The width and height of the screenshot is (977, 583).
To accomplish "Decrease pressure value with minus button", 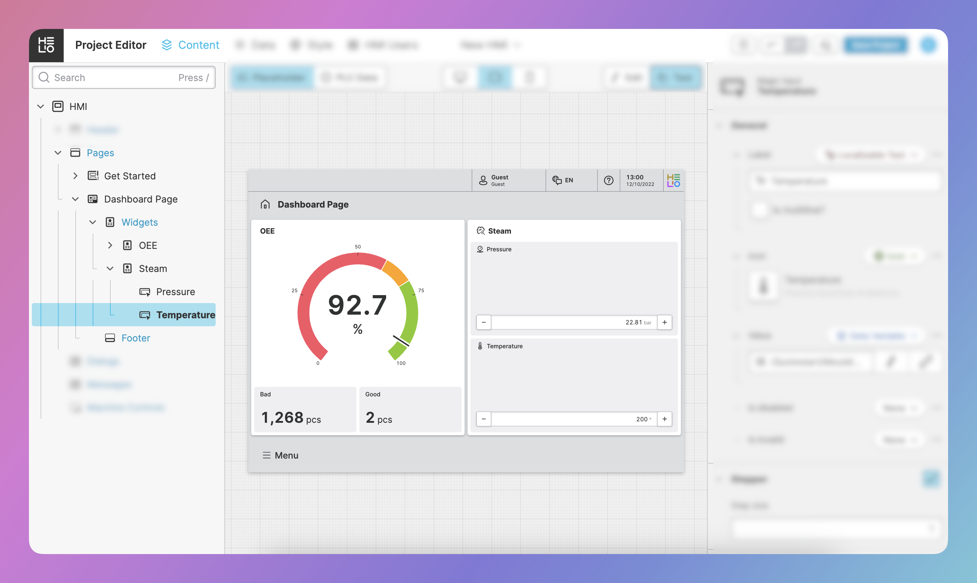I will [484, 323].
